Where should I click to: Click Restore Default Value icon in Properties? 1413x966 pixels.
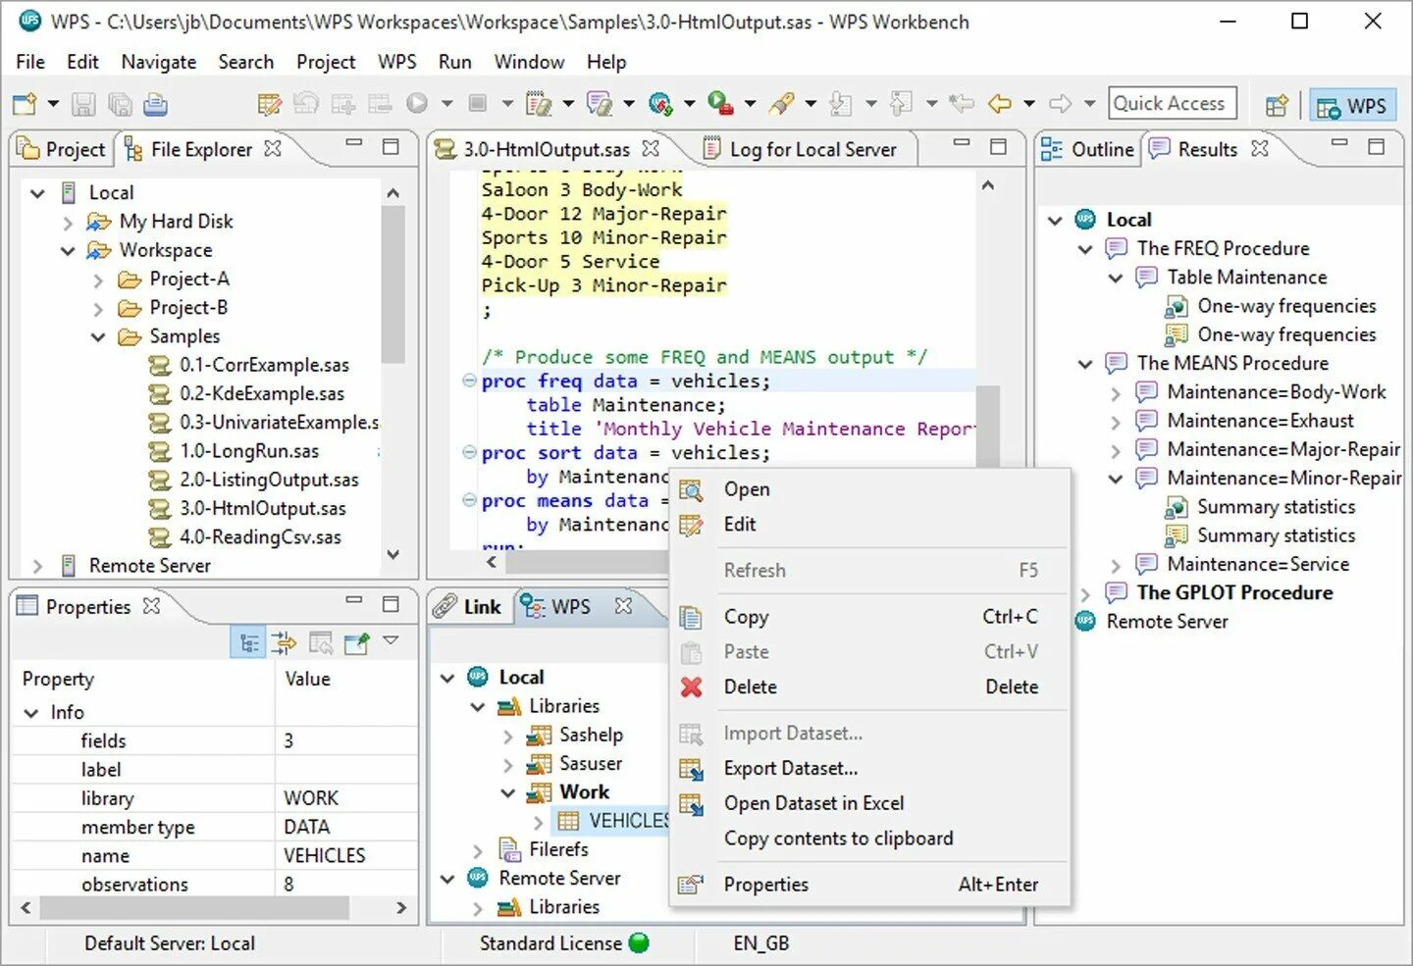pyautogui.click(x=320, y=643)
